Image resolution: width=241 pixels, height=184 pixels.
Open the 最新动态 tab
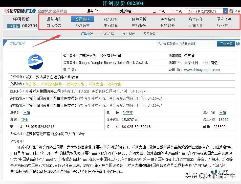(x=54, y=19)
